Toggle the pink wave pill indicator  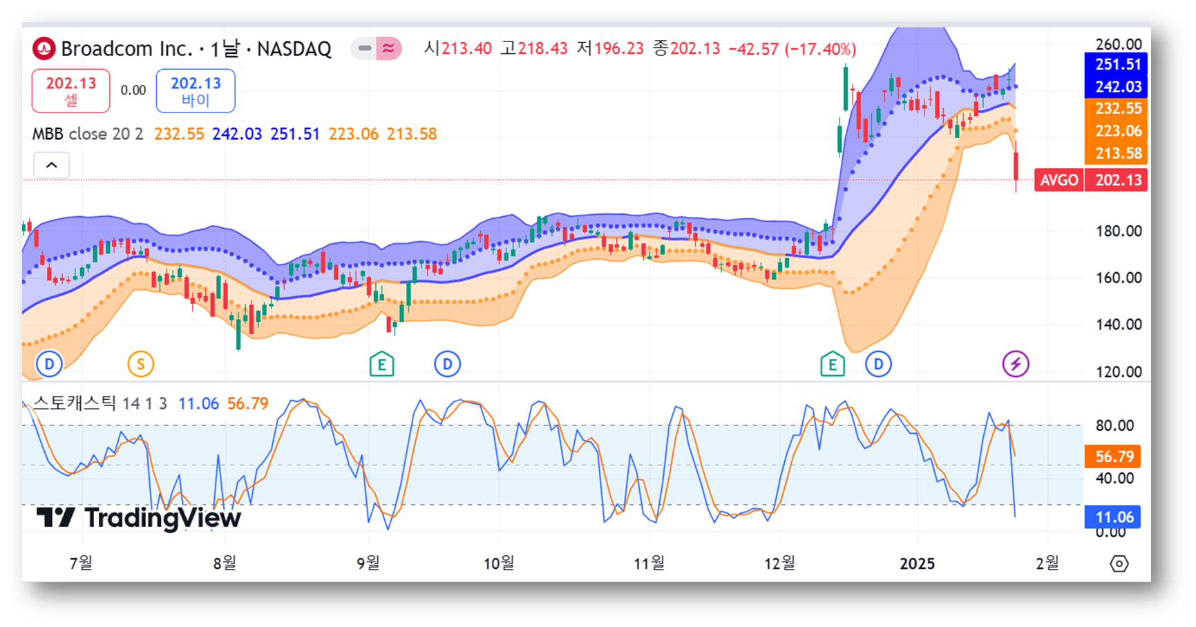pos(389,48)
